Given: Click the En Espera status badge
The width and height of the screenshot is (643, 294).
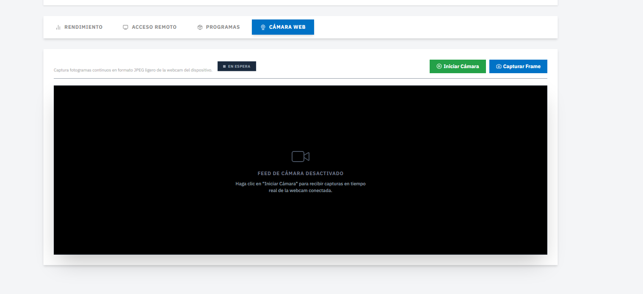Looking at the screenshot, I should tap(237, 66).
